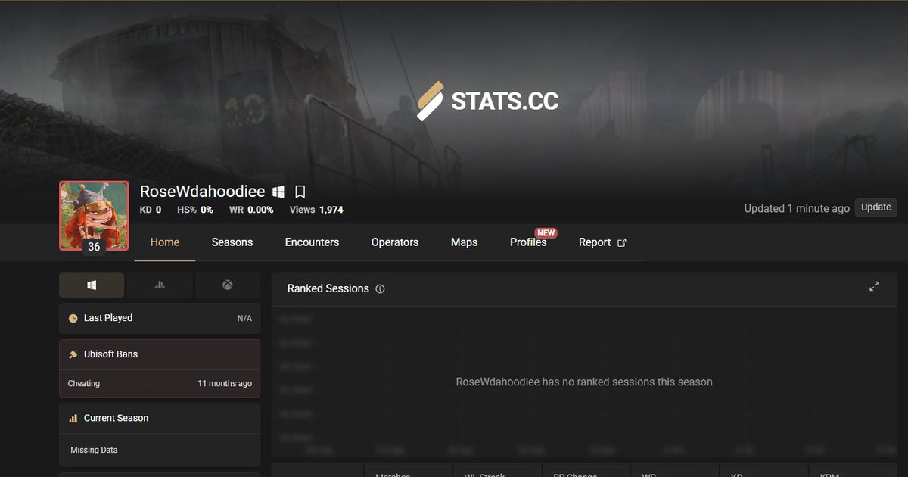Click the WR 0.00% stat
Viewport: 908px width, 477px height.
click(x=251, y=210)
